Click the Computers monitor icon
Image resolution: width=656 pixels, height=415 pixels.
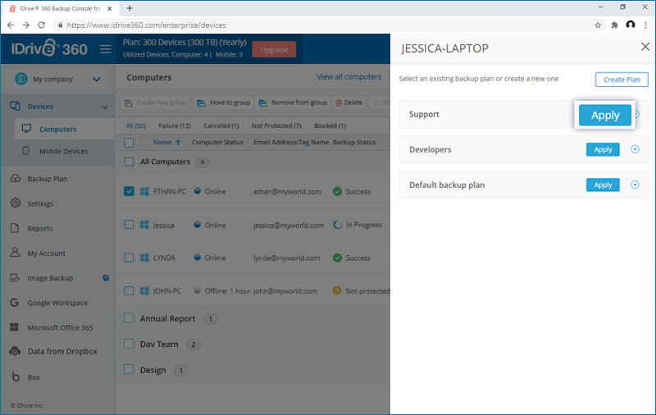click(26, 129)
